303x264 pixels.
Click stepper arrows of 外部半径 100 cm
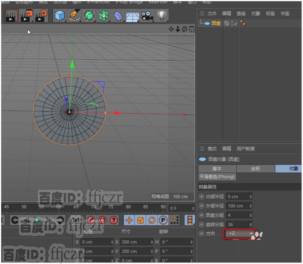[251, 206]
